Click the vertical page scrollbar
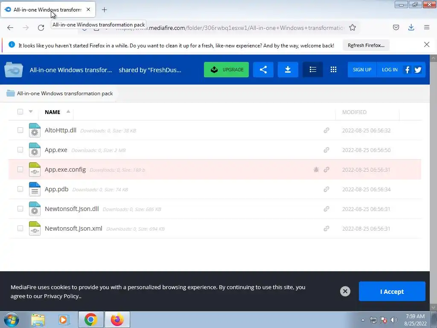The image size is (437, 328). point(433,183)
